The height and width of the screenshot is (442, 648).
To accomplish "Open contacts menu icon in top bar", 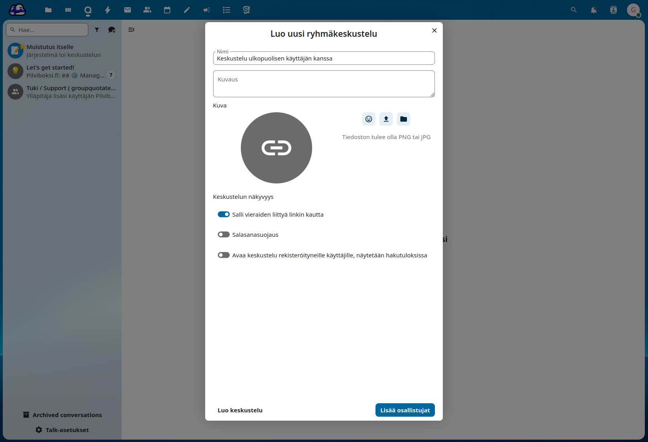I will (x=614, y=10).
